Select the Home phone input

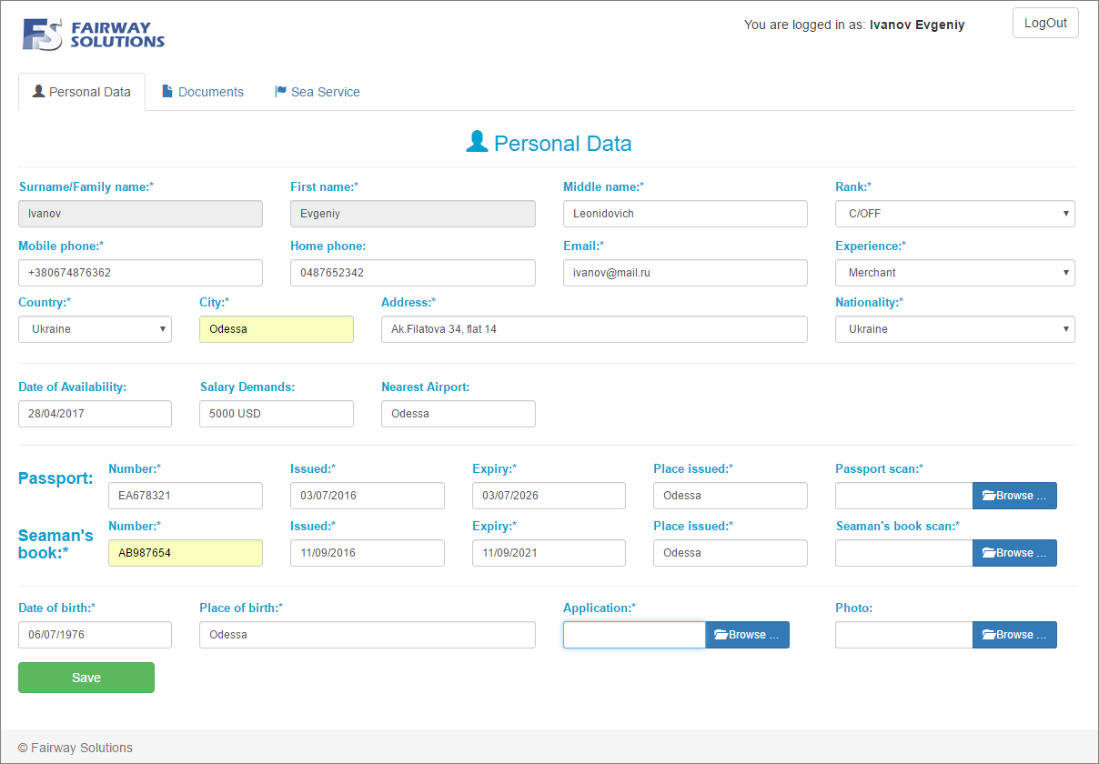(x=413, y=273)
